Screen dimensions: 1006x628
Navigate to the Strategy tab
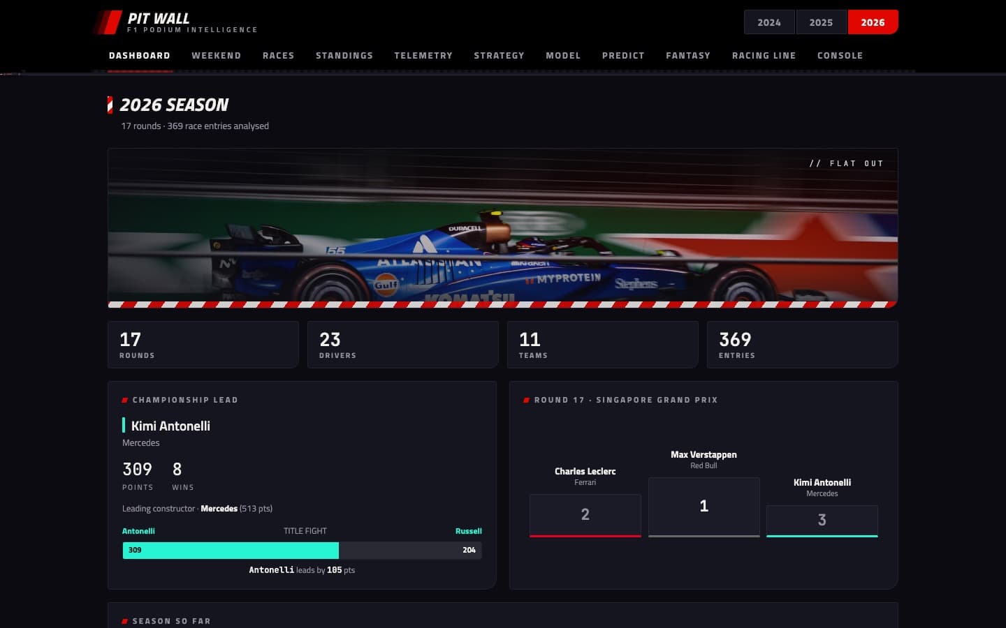[x=499, y=56]
